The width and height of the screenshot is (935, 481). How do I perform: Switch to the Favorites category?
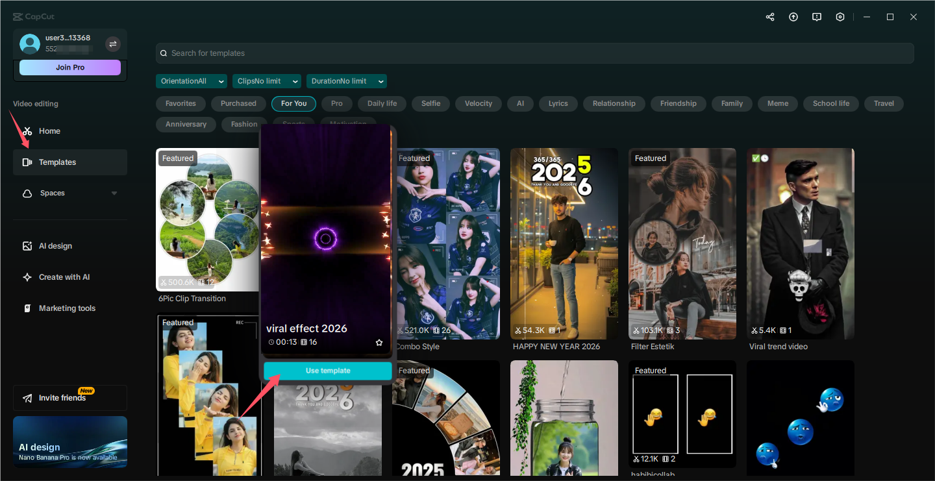[x=181, y=103]
